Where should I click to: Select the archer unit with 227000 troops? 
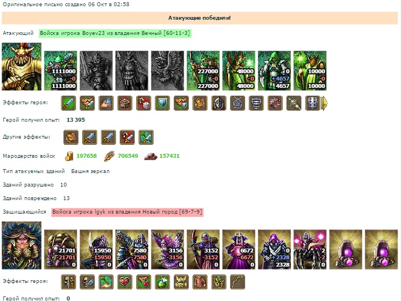point(203,70)
